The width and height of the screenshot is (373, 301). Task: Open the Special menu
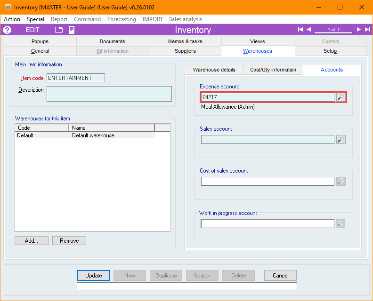[x=35, y=19]
